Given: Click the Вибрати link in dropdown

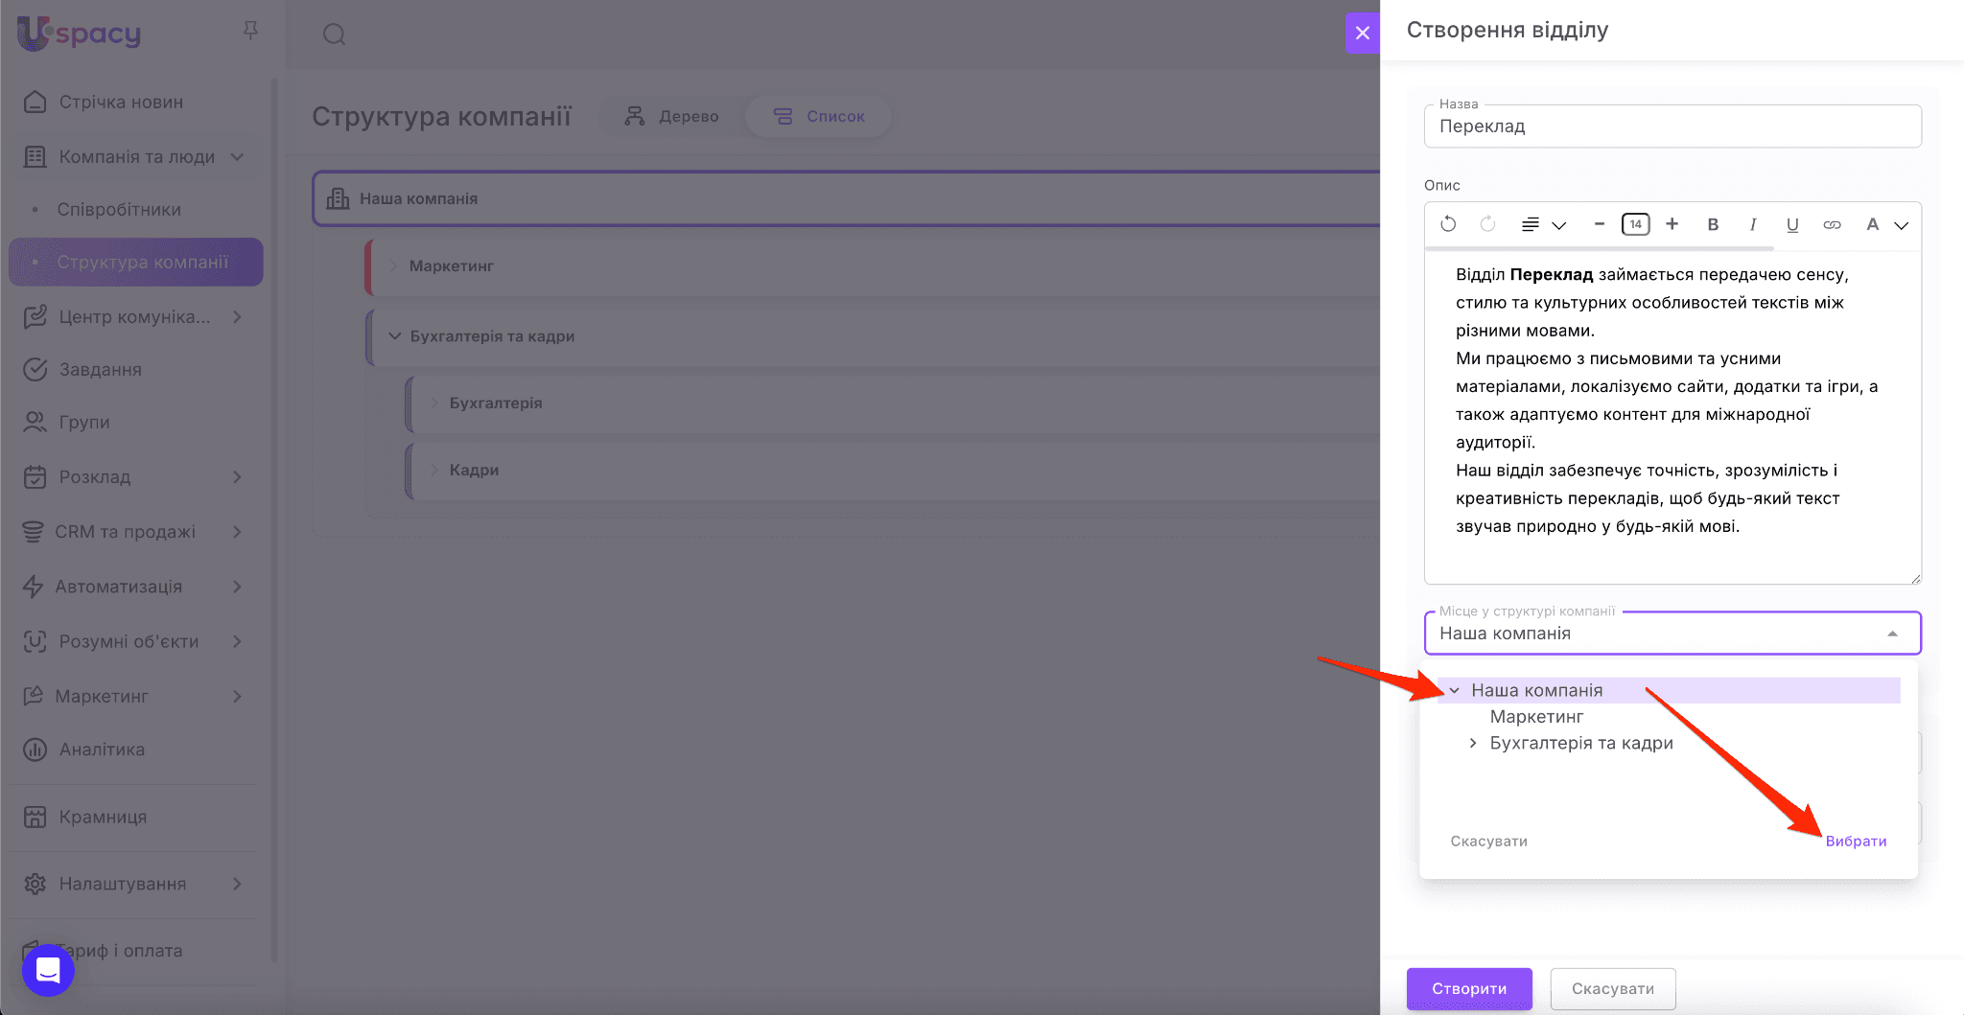Looking at the screenshot, I should pyautogui.click(x=1856, y=841).
